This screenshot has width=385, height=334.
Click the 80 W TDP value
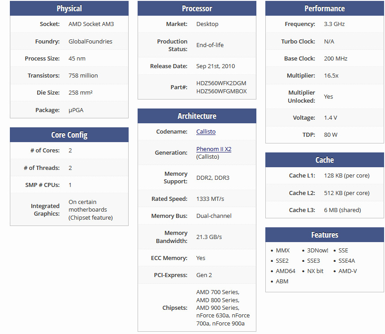coord(331,134)
